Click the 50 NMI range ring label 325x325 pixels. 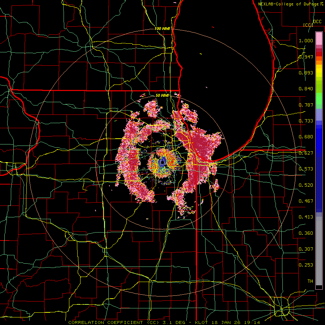tap(162, 95)
